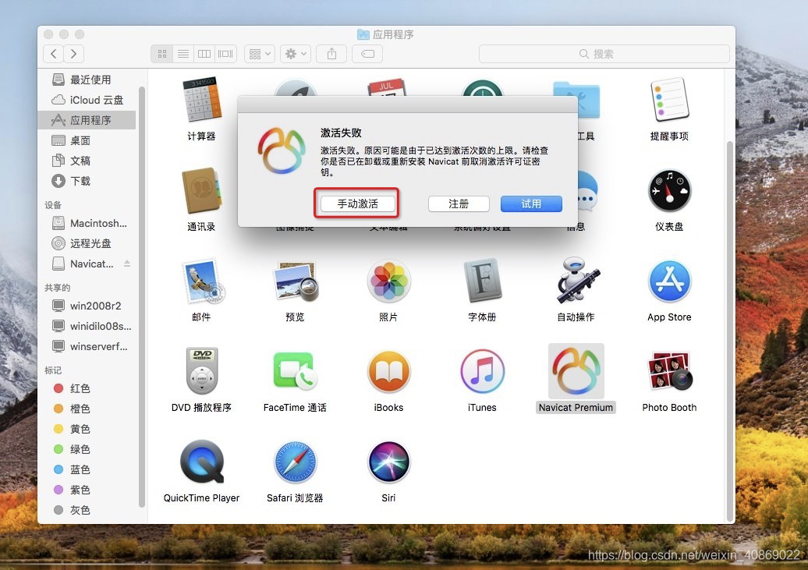808x570 pixels.
Task: Select 桌面 in the sidebar
Action: [x=87, y=140]
